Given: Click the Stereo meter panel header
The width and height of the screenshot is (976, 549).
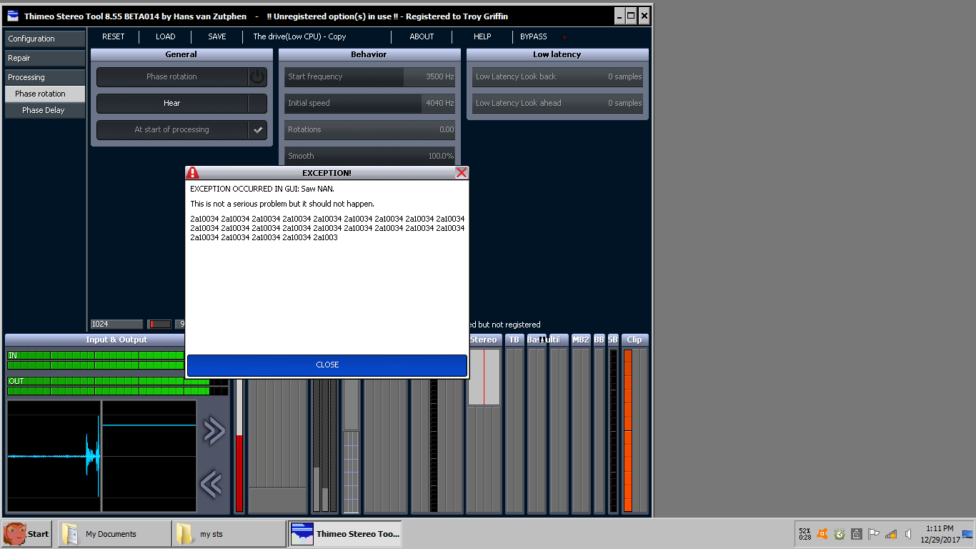Looking at the screenshot, I should [x=484, y=340].
